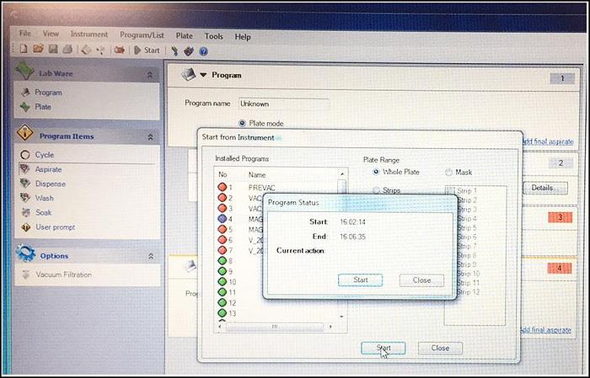The height and width of the screenshot is (378, 590).
Task: Select Aspirate in Program Items
Action: click(x=48, y=169)
